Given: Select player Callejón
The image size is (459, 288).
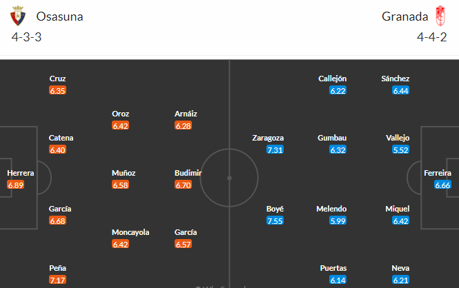Looking at the screenshot, I should coord(333,79).
